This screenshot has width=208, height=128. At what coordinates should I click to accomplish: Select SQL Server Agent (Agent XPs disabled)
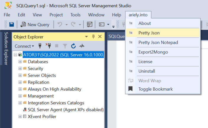point(66,110)
